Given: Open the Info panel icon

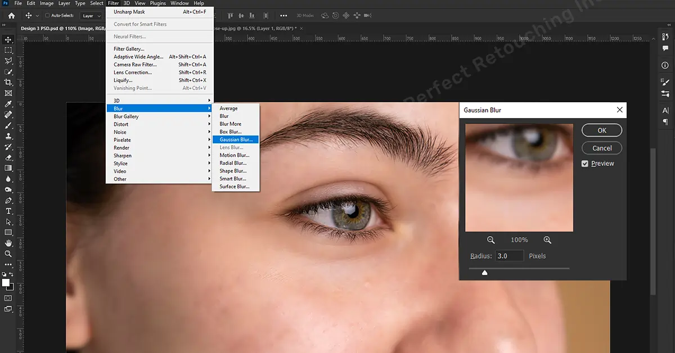Looking at the screenshot, I should tap(665, 66).
